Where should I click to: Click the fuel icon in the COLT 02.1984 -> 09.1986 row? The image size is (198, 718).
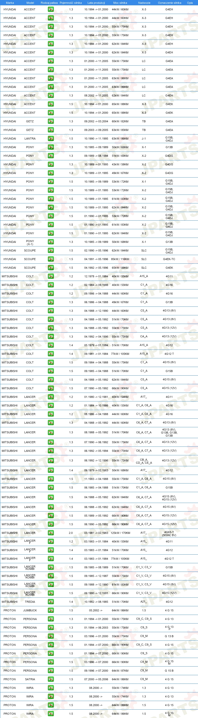tap(51, 285)
